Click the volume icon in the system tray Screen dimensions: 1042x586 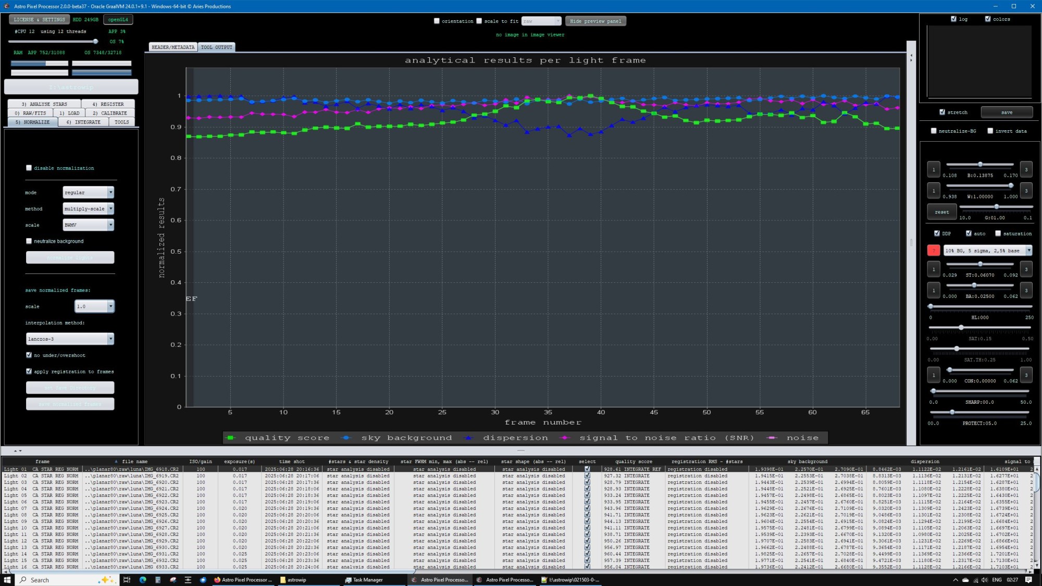(x=984, y=579)
